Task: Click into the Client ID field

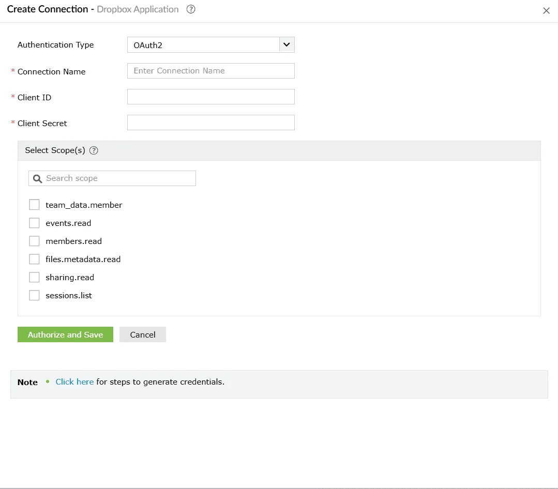Action: pos(210,97)
